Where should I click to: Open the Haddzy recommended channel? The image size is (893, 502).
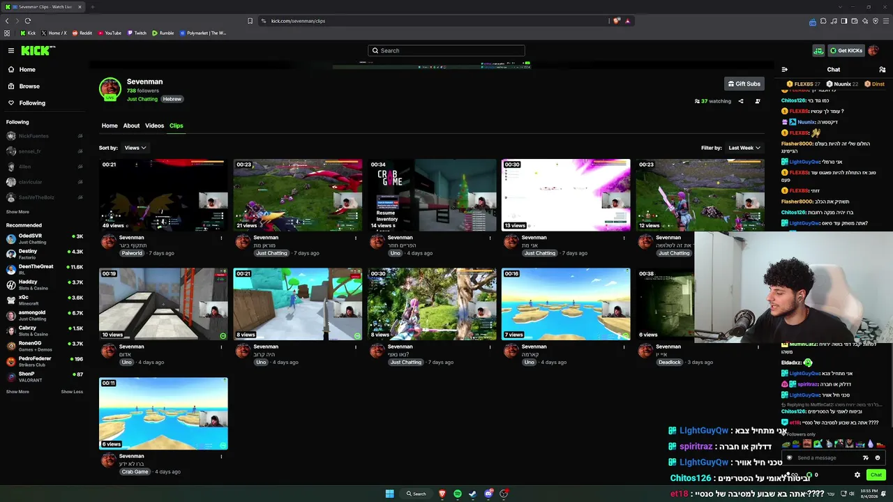tap(44, 285)
